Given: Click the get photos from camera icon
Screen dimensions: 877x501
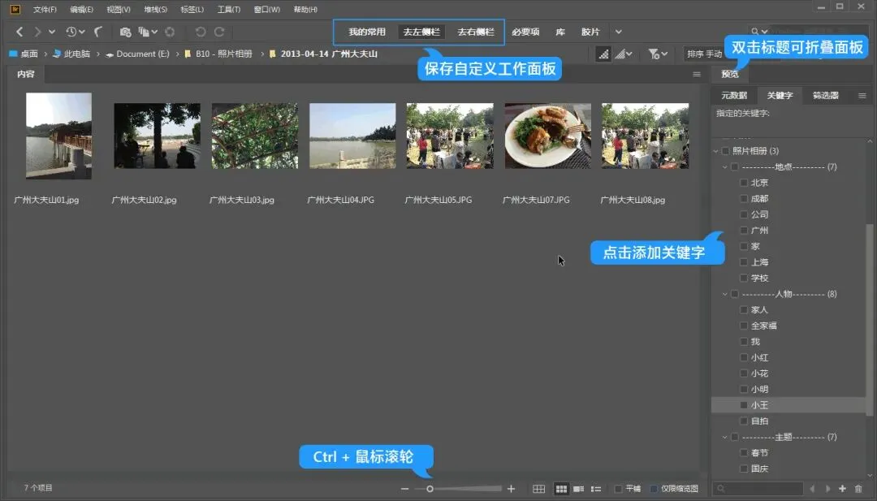Looking at the screenshot, I should (x=125, y=32).
